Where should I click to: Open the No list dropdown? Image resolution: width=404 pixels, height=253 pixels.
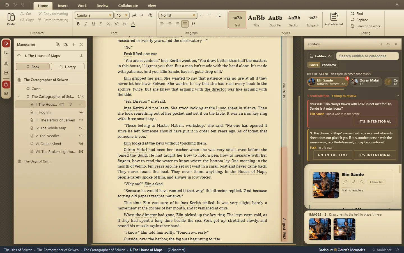click(x=178, y=15)
